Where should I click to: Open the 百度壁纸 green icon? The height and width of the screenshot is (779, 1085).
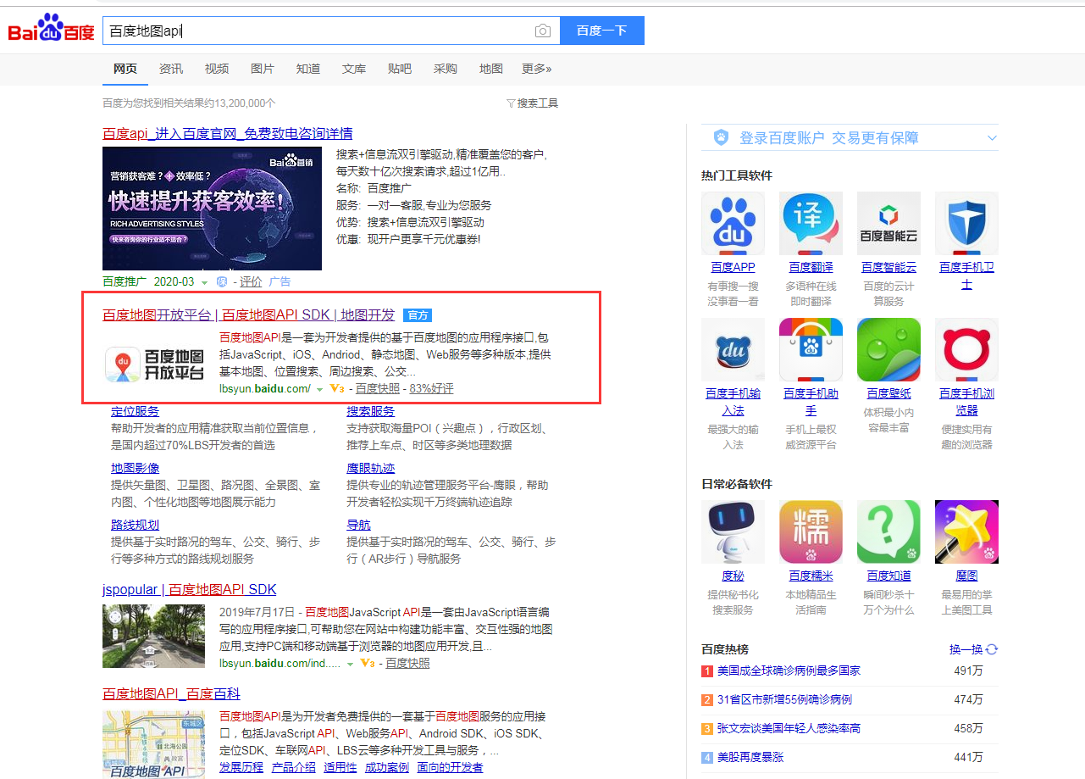coord(888,350)
